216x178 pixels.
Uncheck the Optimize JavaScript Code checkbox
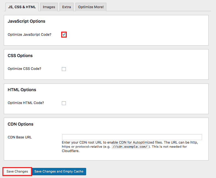[64, 35]
